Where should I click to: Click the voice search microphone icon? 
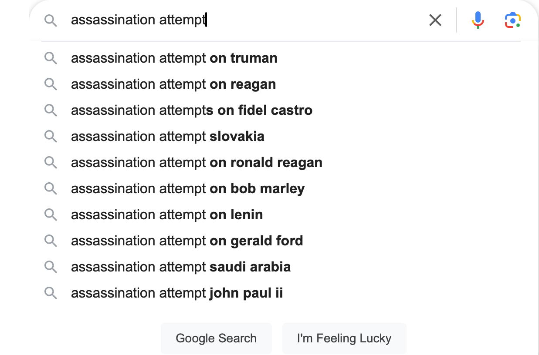478,20
